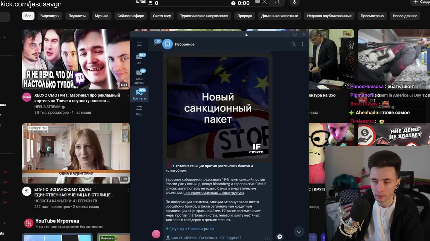Image resolution: width=430 pixels, height=241 pixels.
Task: Select Скетч-шоу filter chip
Action: coord(162,16)
